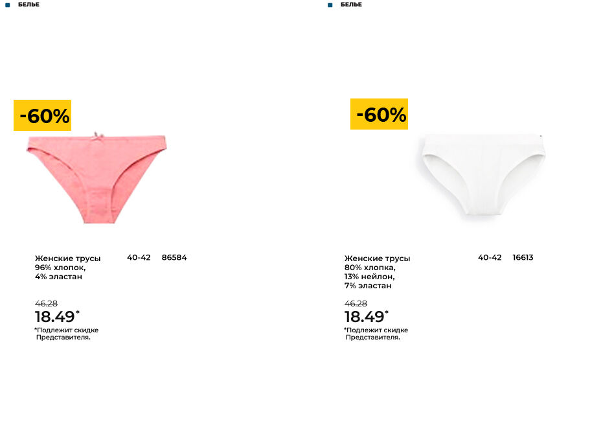Screen dimensions: 614x425
Task: Choose size 40-42 for item 16613
Action: tap(490, 257)
